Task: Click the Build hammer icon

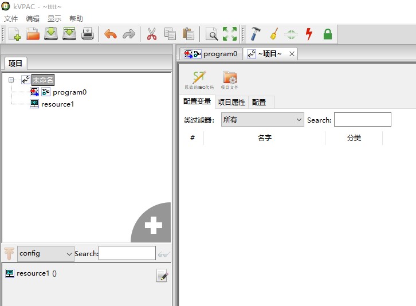Action: point(256,34)
